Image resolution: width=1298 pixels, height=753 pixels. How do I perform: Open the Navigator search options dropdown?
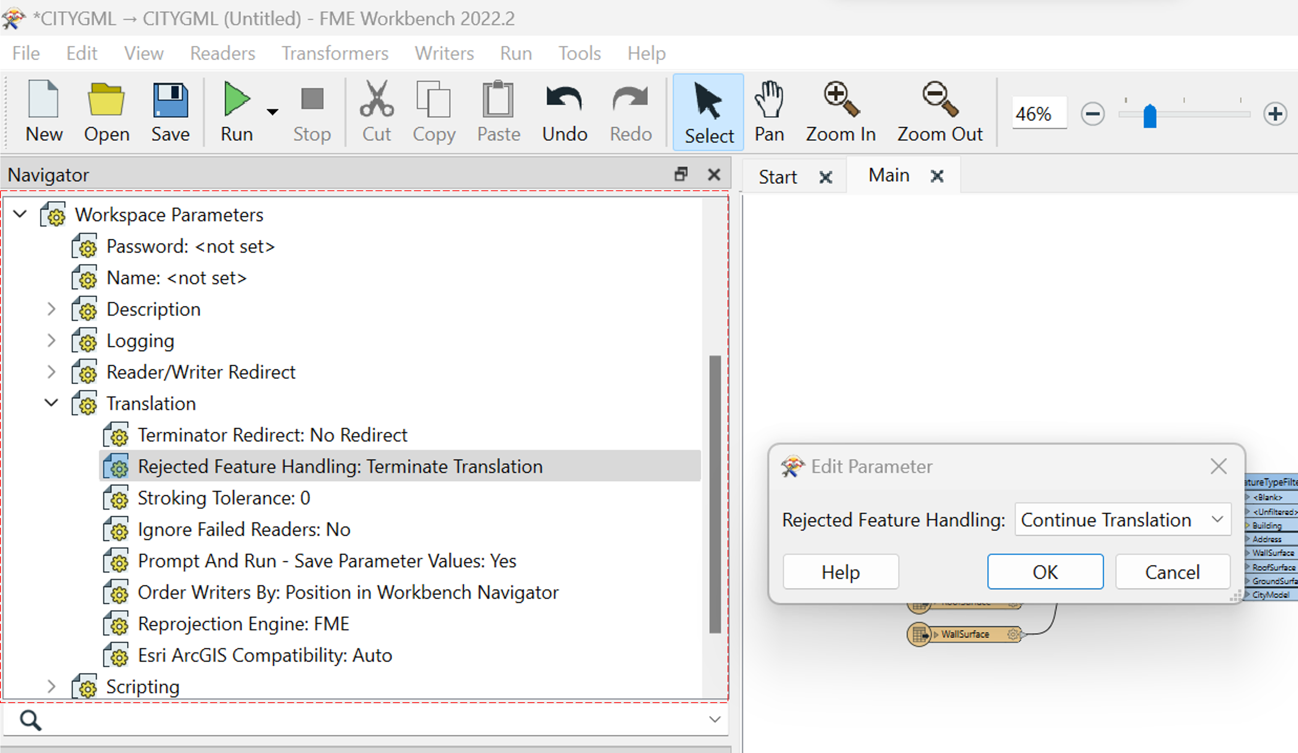pyautogui.click(x=714, y=719)
